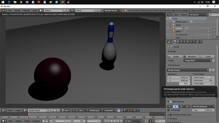Open the Mitchell-Netravali filter dropdown

[x=203, y=106]
